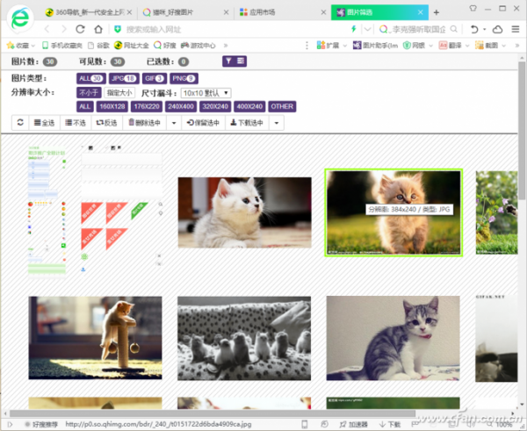Click the browser page reload icon

coord(81,29)
